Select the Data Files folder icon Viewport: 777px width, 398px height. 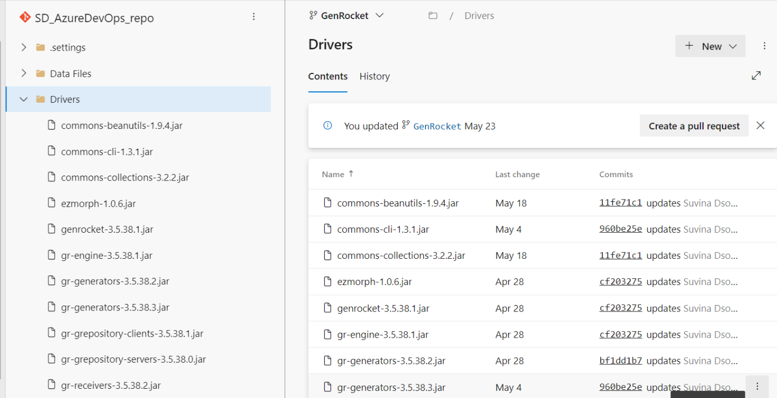[x=40, y=73]
